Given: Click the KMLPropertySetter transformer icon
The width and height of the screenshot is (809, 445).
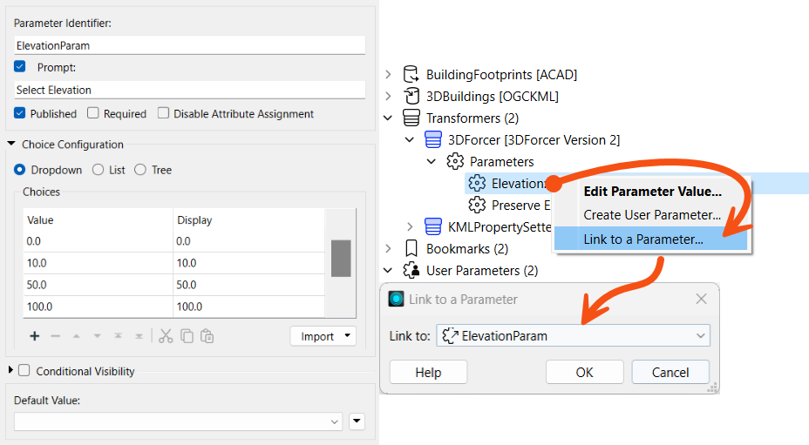Looking at the screenshot, I should pos(433,227).
